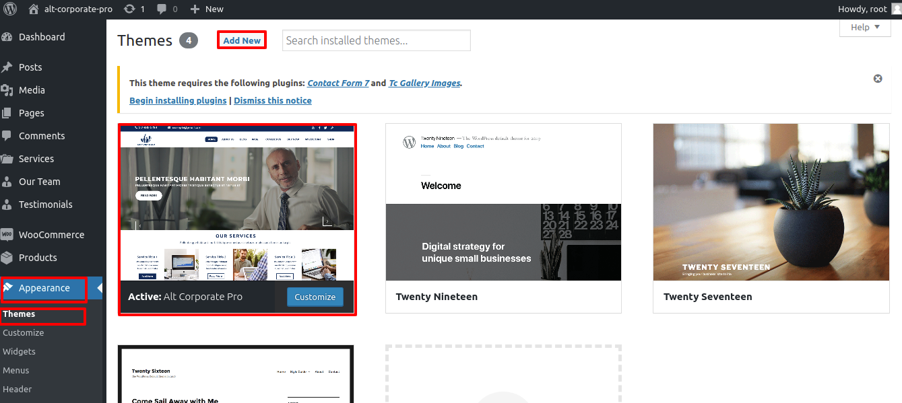Click the Twenty Seventeen theme name
902x403 pixels.
[x=707, y=297]
